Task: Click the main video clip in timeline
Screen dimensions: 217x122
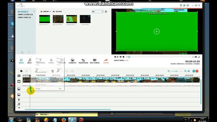Action: (x=111, y=80)
